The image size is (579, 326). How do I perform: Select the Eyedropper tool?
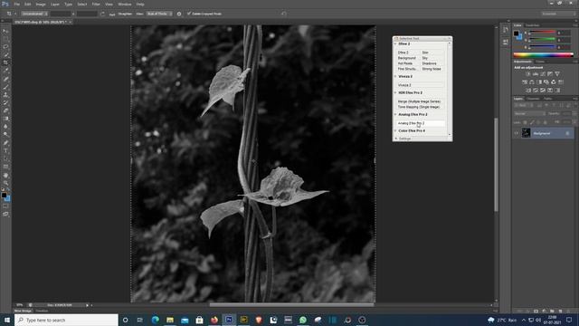click(x=5, y=71)
